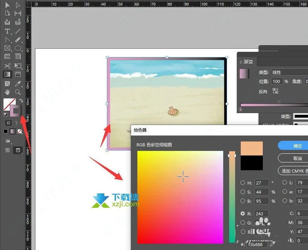Click the 位置 field showing 100
The image size is (308, 250).
tap(277, 81)
